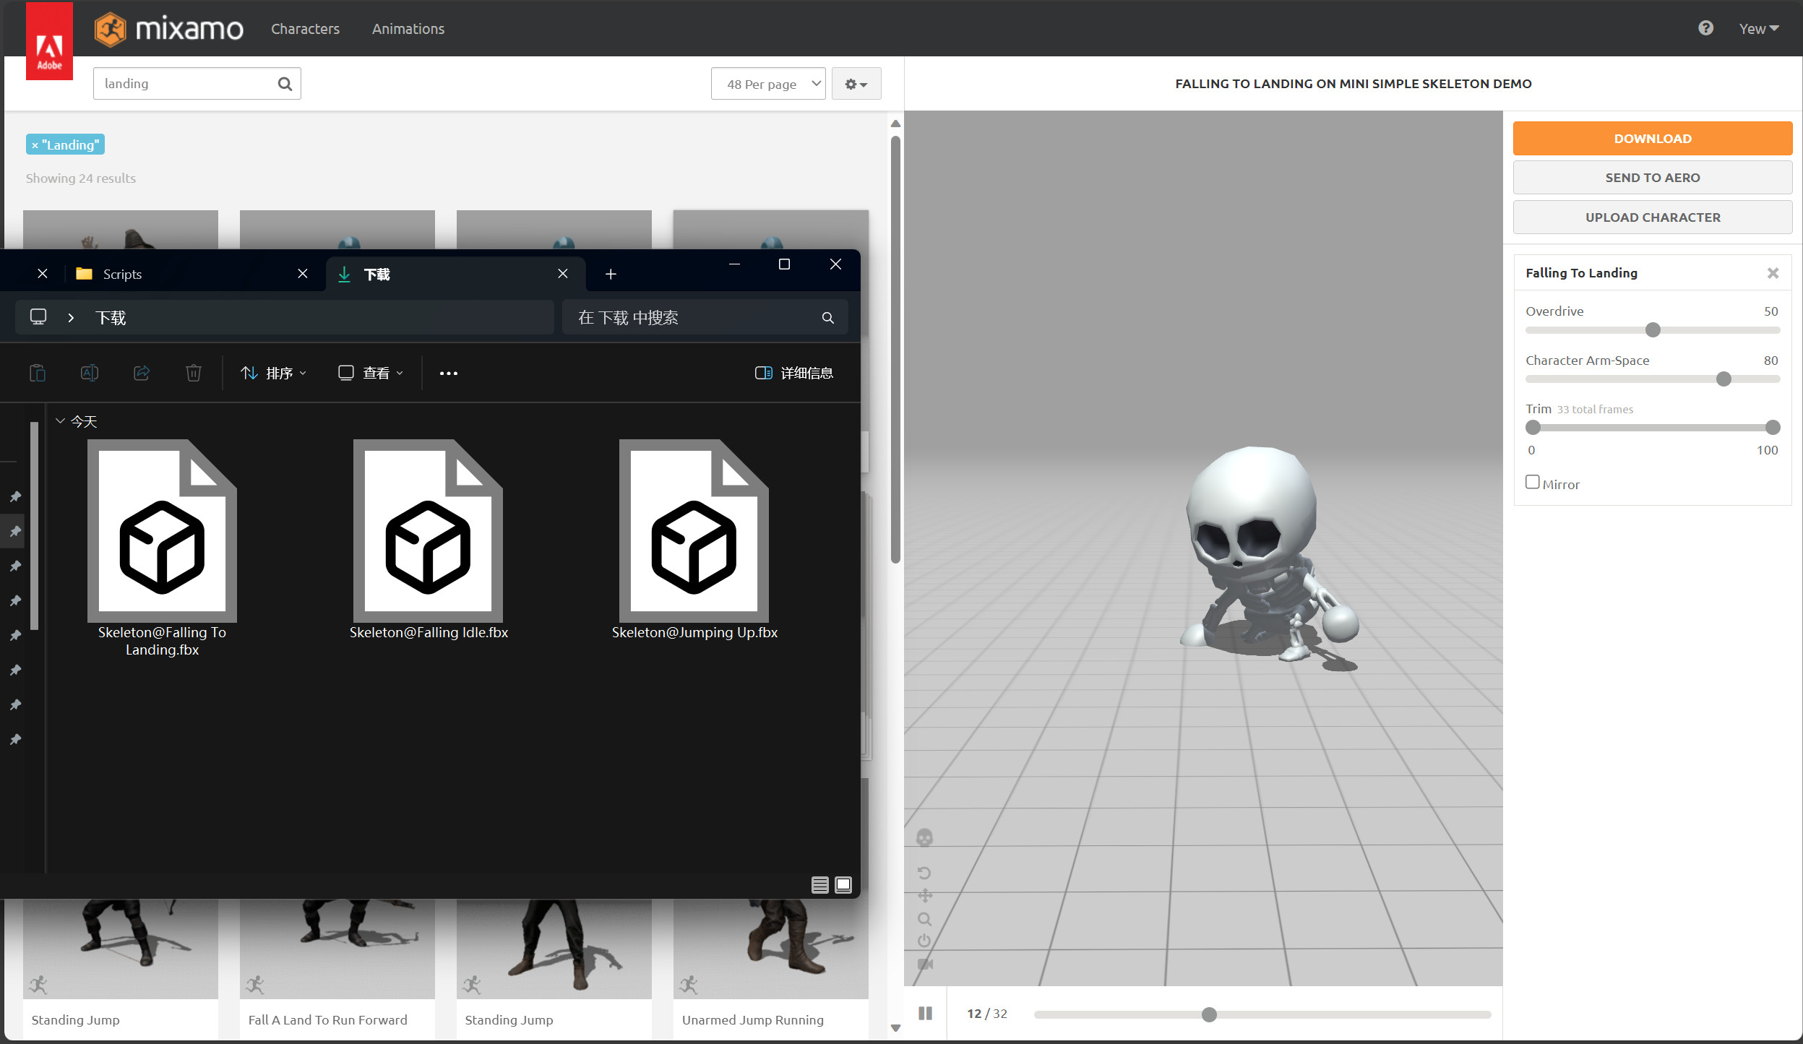Open the 48 Per page dropdown

pos(767,84)
